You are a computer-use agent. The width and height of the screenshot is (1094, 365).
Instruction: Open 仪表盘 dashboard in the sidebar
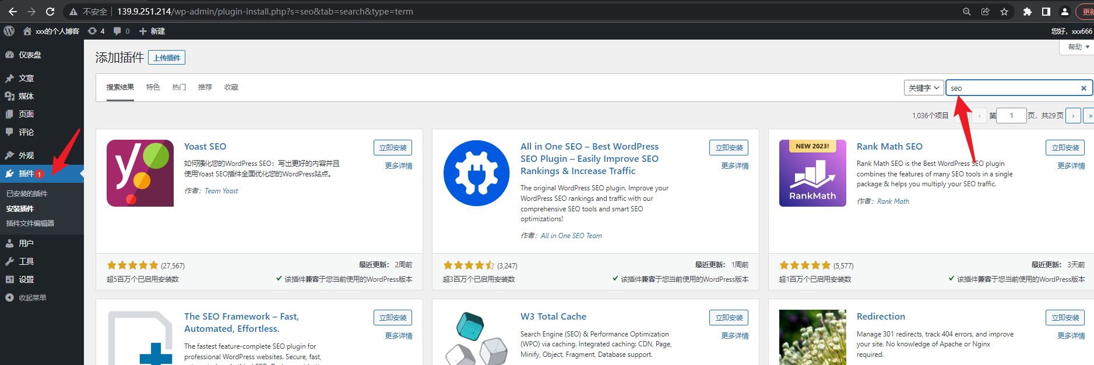click(x=42, y=55)
